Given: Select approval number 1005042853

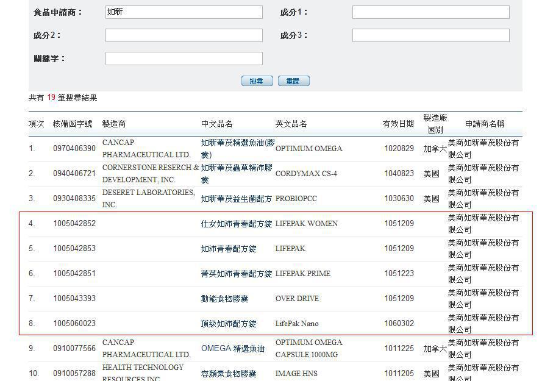Looking at the screenshot, I should 74,248.
